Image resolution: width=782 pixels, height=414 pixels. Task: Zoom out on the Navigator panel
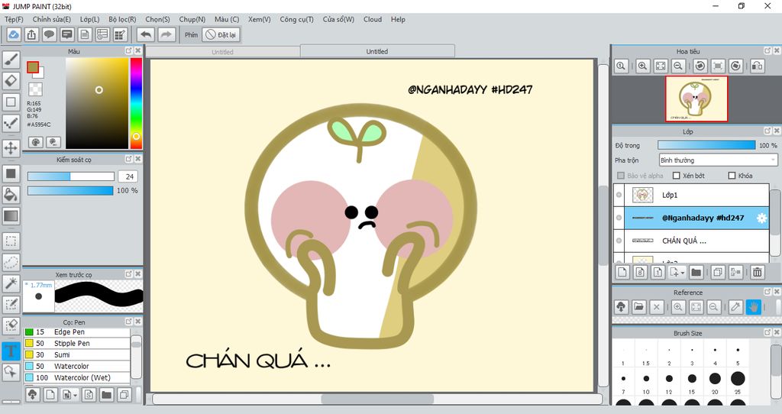tap(678, 66)
